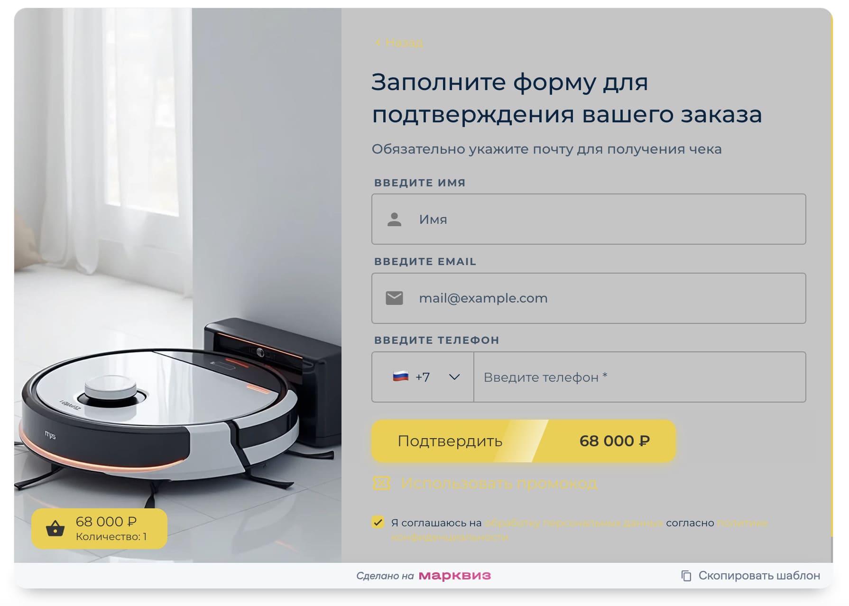Click the Имя name input field
Image resolution: width=849 pixels, height=606 pixels.
(589, 220)
